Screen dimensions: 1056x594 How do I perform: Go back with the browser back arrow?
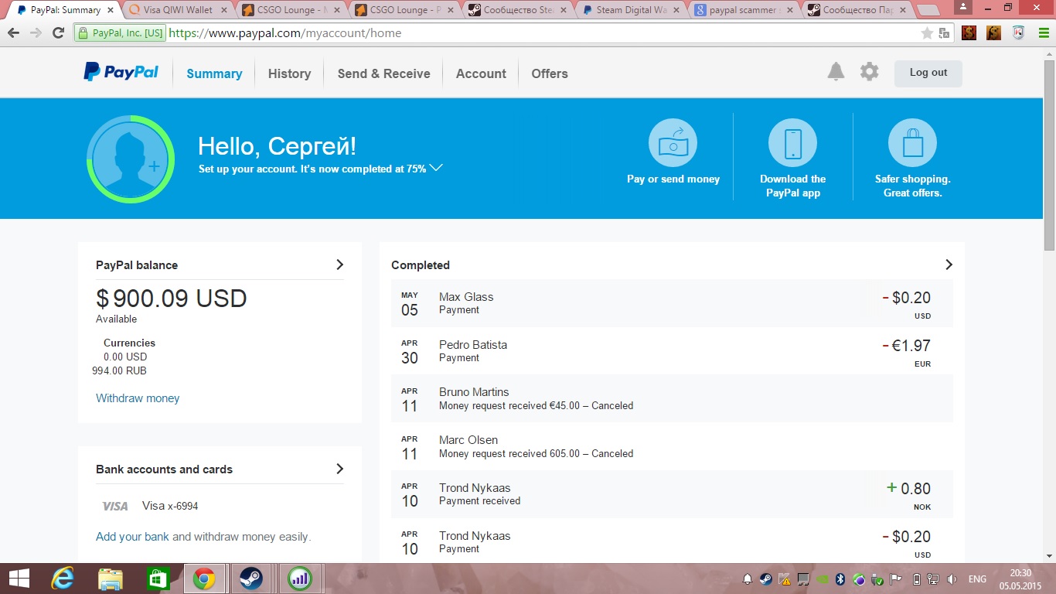point(13,33)
